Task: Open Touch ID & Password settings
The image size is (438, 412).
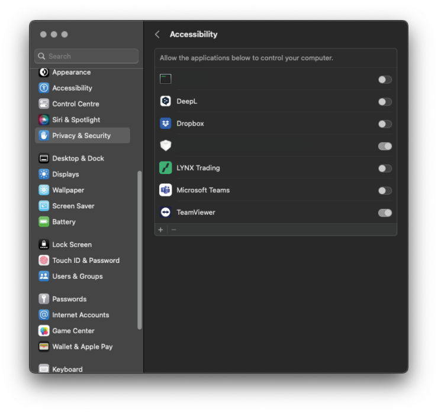Action: (x=85, y=260)
